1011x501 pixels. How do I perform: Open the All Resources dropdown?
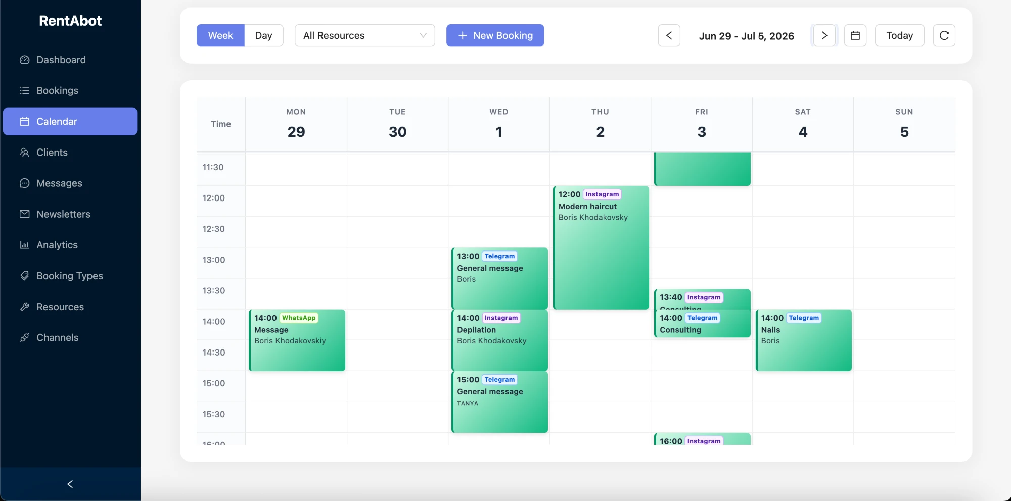(x=365, y=35)
